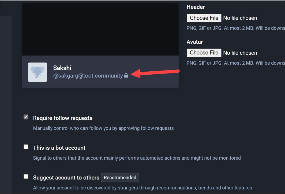Enable the This is a bot account checkbox

(x=26, y=147)
